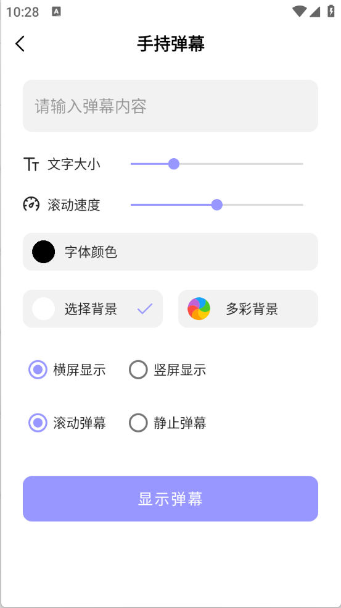
Task: Tap the keyboard notification icon
Action: point(57,11)
